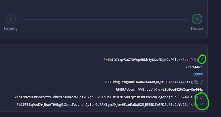
Task: Select the UMBRAcUomhr... address text
Action: coord(160,90)
